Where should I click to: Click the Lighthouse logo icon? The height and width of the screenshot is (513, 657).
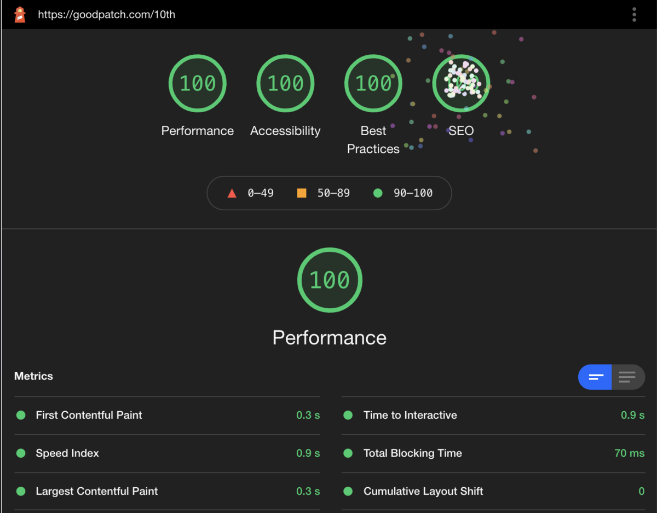pyautogui.click(x=20, y=14)
